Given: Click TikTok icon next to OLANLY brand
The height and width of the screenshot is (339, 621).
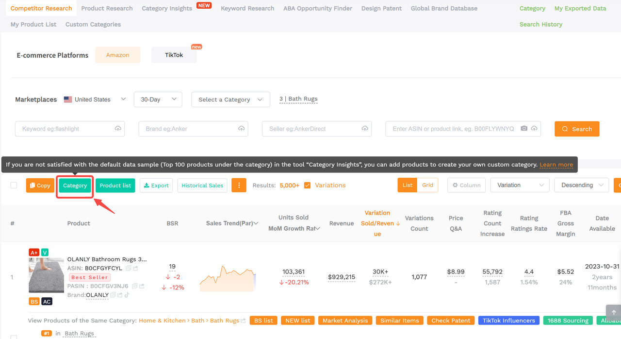Looking at the screenshot, I should click(127, 295).
